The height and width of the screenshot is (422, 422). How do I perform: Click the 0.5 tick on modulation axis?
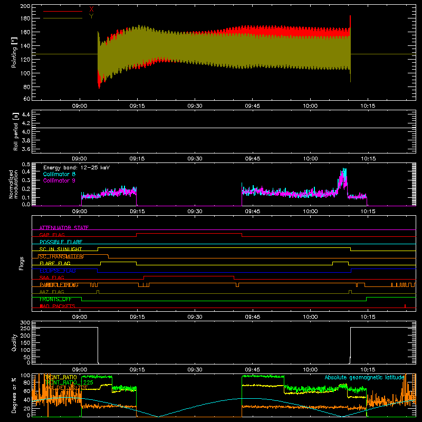point(26,165)
